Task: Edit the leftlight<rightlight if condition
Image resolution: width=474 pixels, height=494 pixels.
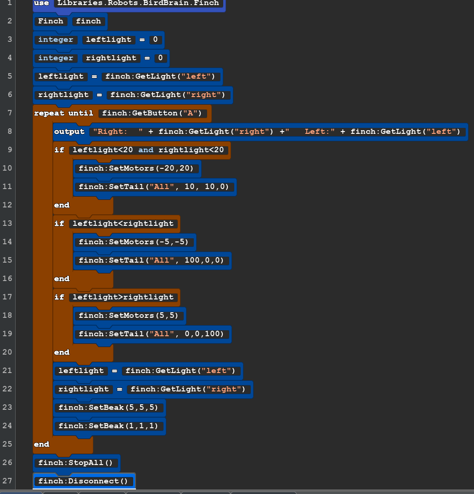Action: pyautogui.click(x=123, y=224)
